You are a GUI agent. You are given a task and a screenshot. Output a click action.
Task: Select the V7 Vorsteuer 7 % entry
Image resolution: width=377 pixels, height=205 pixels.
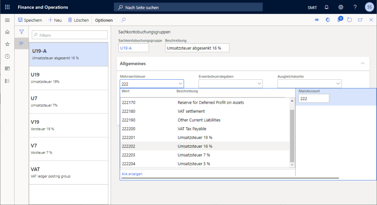[68, 149]
